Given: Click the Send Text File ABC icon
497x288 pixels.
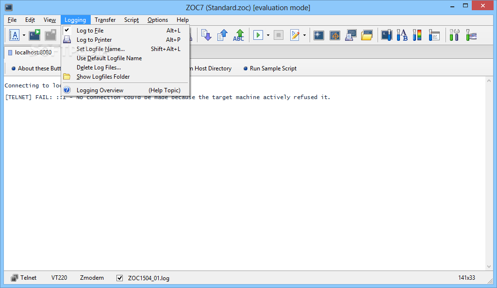Looking at the screenshot, I should 239,35.
